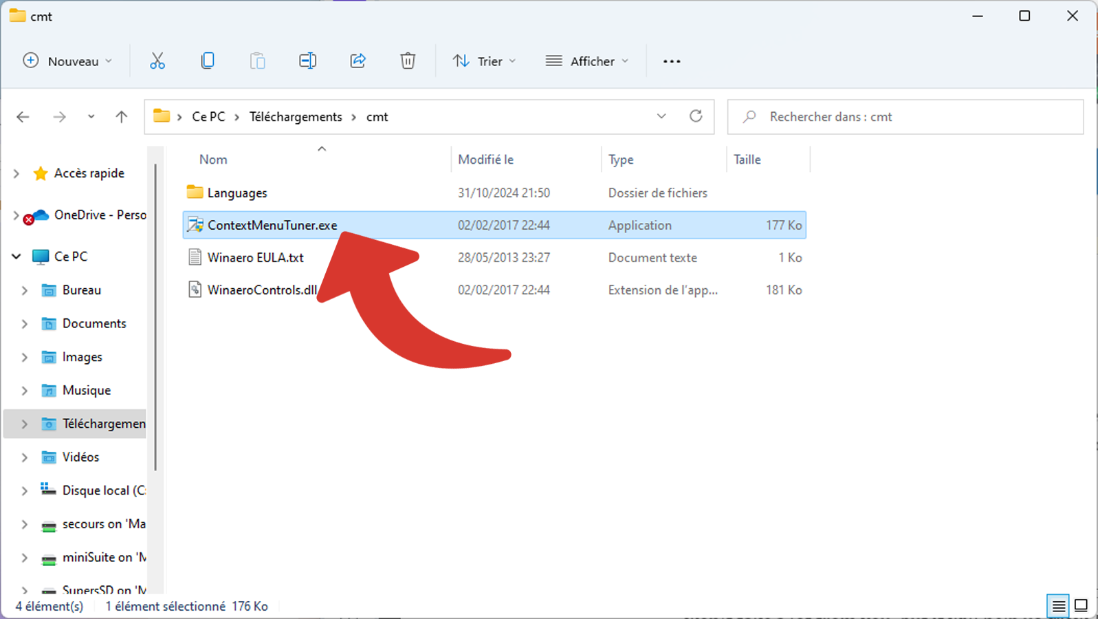Sort by the Taille column header
Image resolution: width=1100 pixels, height=619 pixels.
pyautogui.click(x=747, y=160)
